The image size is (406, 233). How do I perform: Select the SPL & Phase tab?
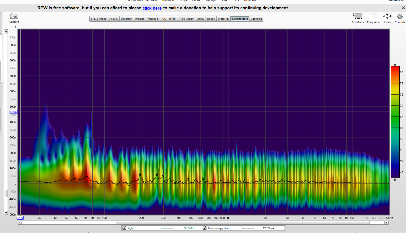tap(98, 19)
